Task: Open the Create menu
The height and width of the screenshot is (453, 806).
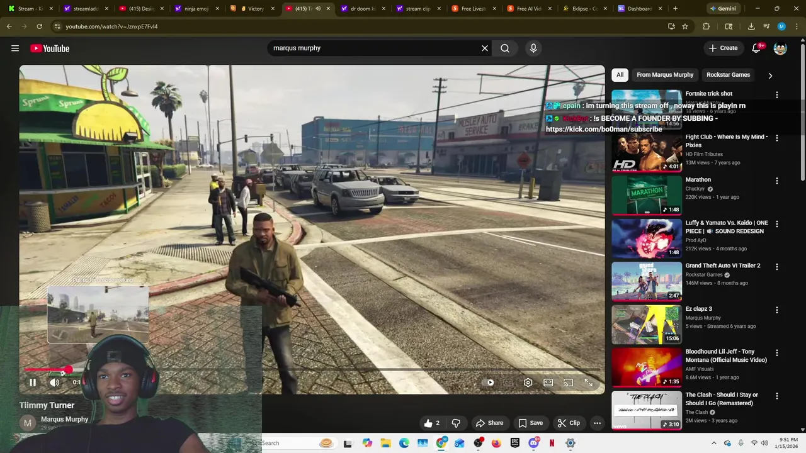Action: click(723, 48)
